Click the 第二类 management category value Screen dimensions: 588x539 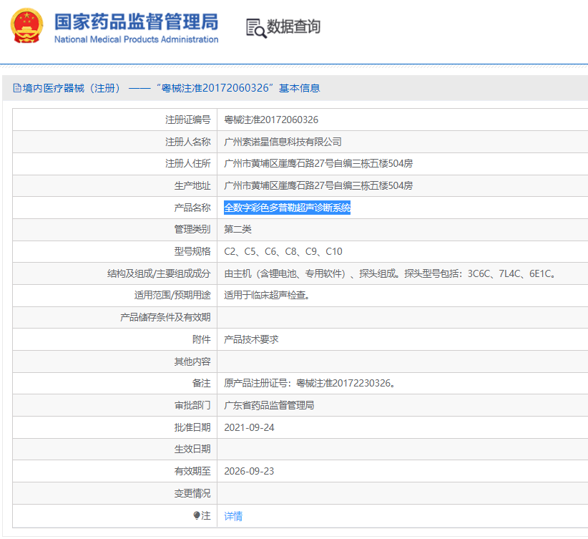237,229
